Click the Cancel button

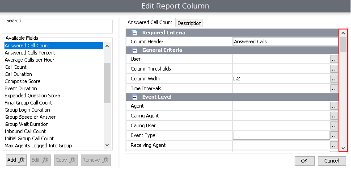[332, 161]
